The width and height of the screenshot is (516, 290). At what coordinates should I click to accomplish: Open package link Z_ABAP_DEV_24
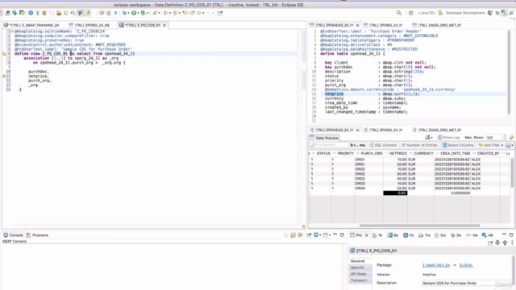(436, 265)
